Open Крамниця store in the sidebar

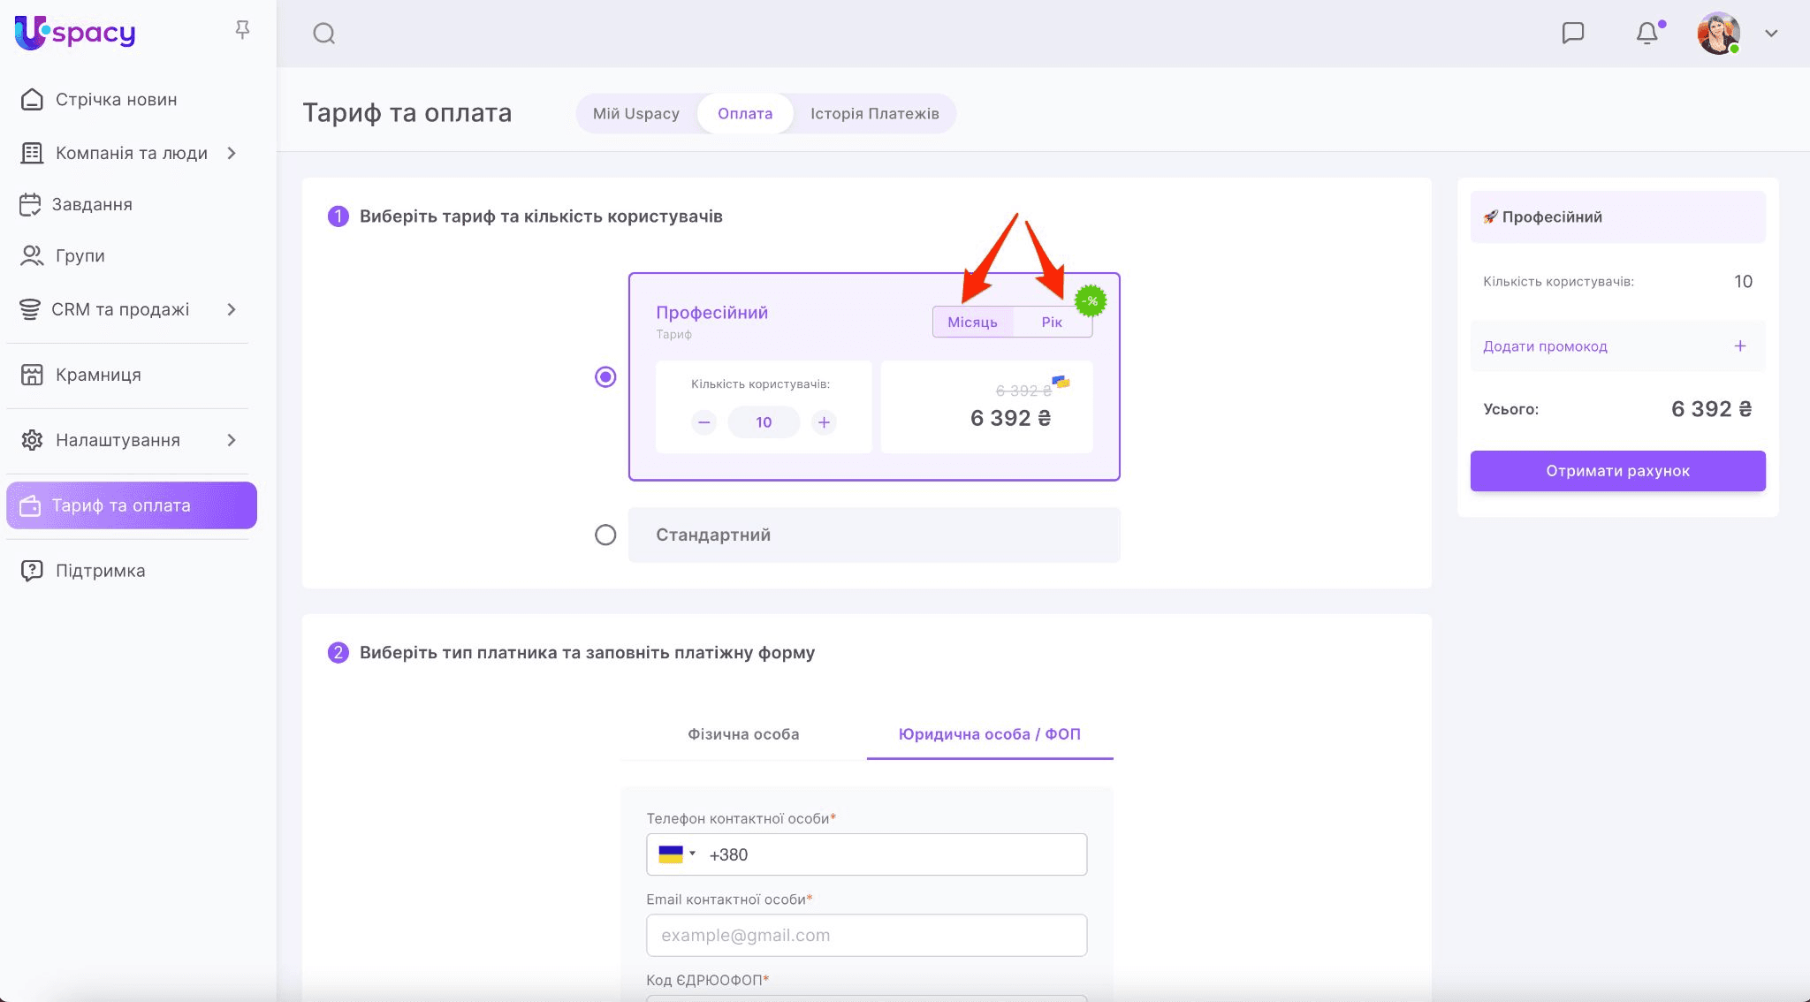pyautogui.click(x=98, y=375)
